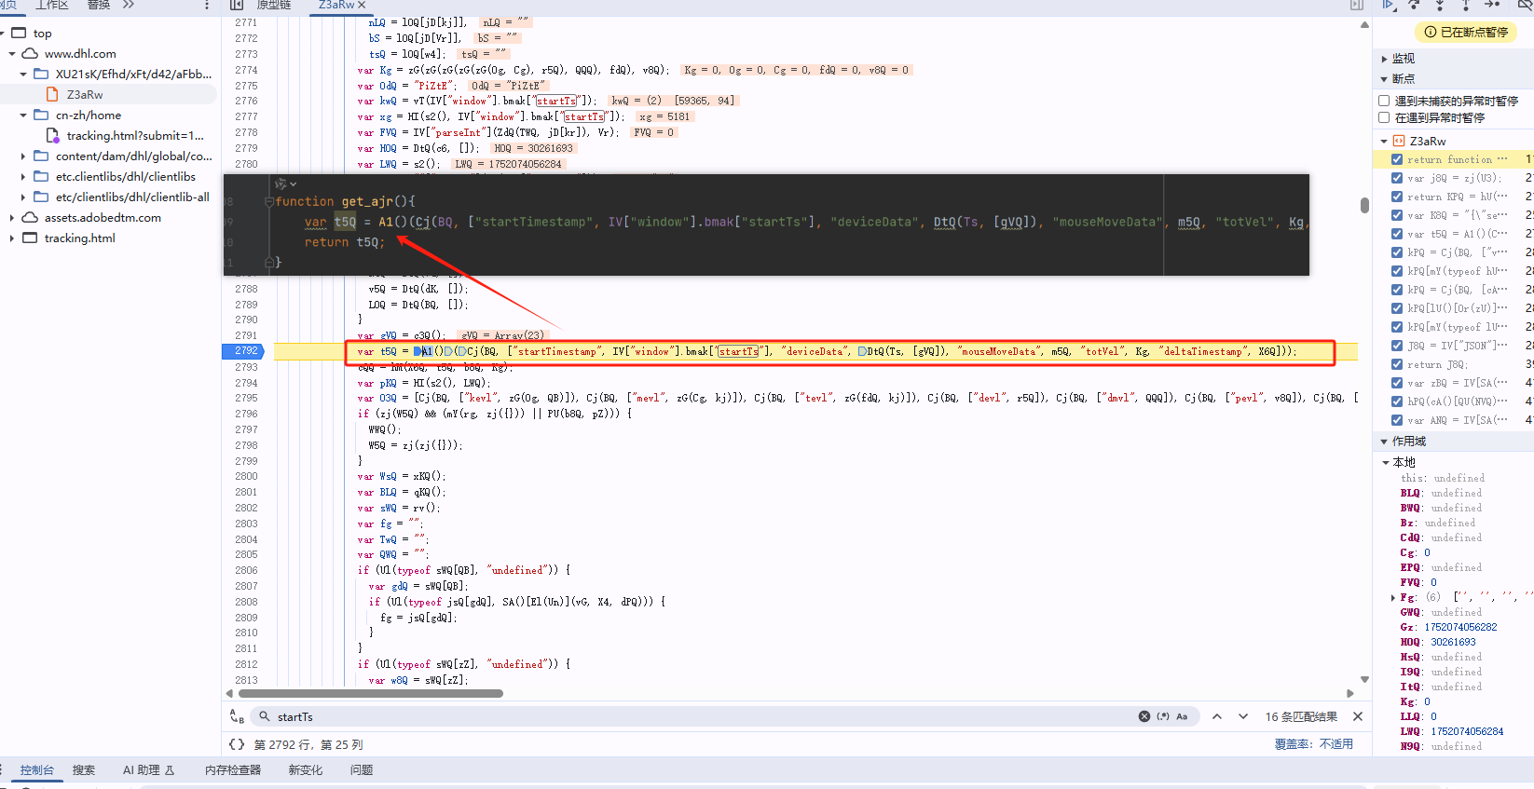Click the 覆盖率: 不适用 coverage label
Viewport: 1534px width, 789px height.
(x=1314, y=744)
